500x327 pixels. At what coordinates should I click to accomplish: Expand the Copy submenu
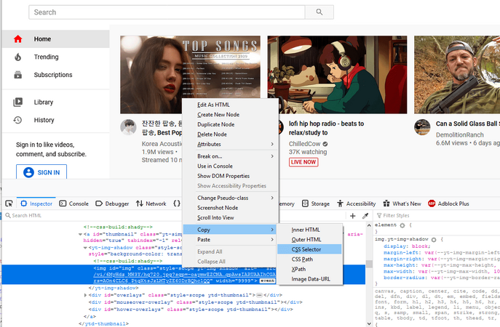(230, 230)
